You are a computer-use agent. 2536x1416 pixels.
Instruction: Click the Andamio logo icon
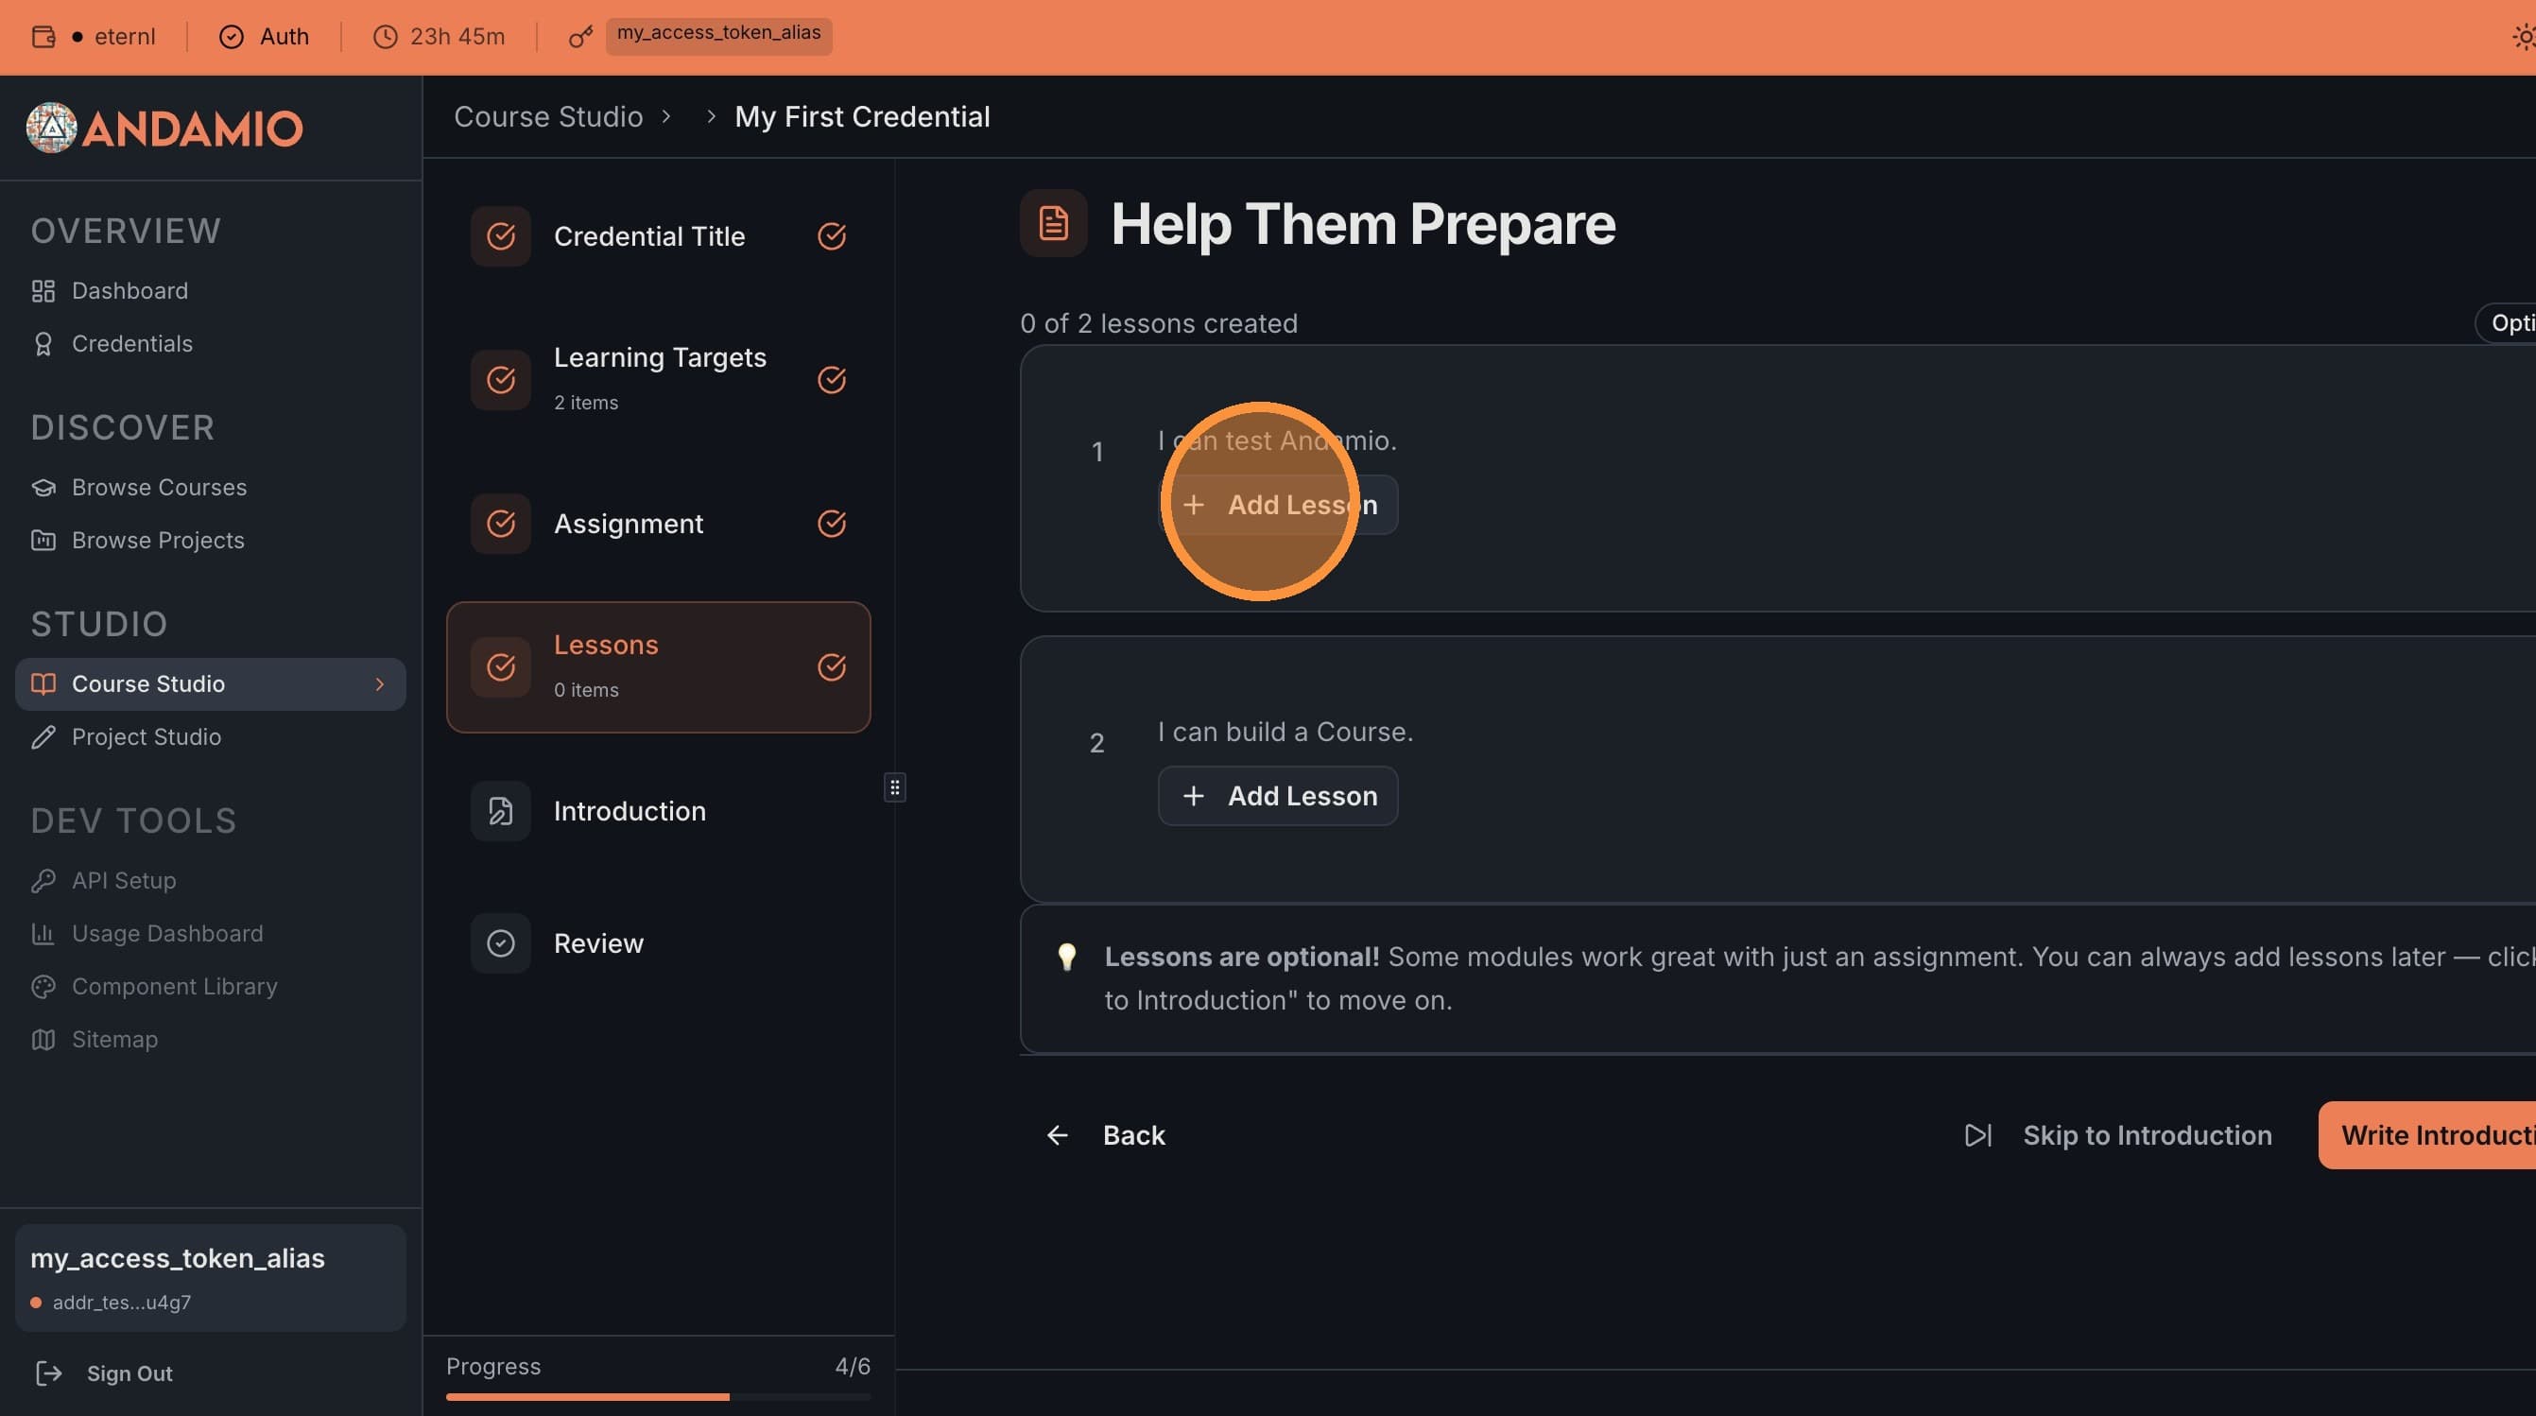click(51, 128)
